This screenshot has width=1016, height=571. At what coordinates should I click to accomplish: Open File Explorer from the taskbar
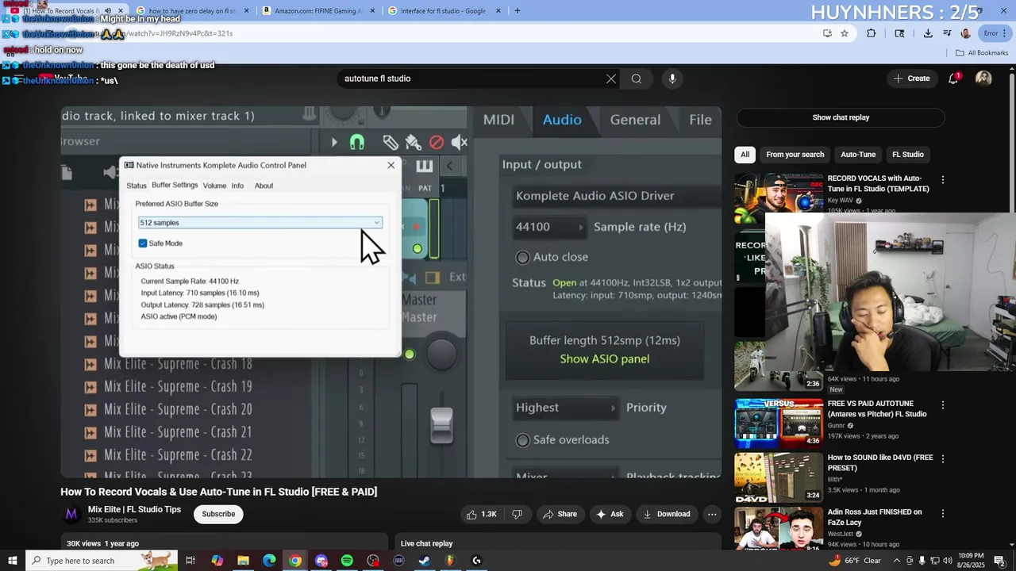(x=243, y=561)
